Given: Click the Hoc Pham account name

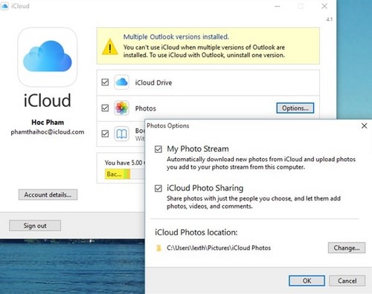Looking at the screenshot, I should [48, 122].
